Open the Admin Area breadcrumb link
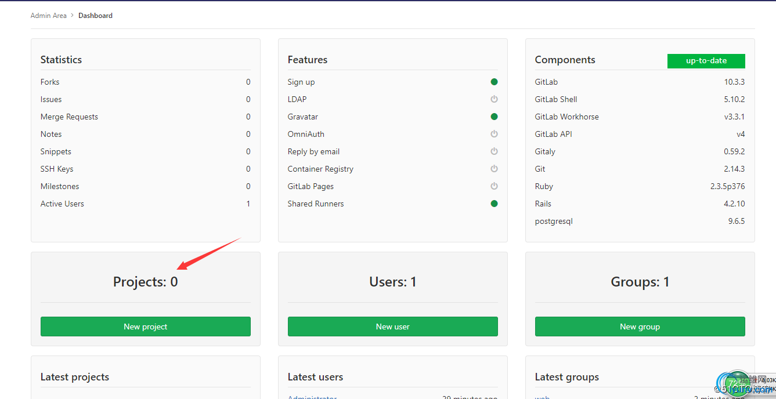The height and width of the screenshot is (399, 776). 49,16
